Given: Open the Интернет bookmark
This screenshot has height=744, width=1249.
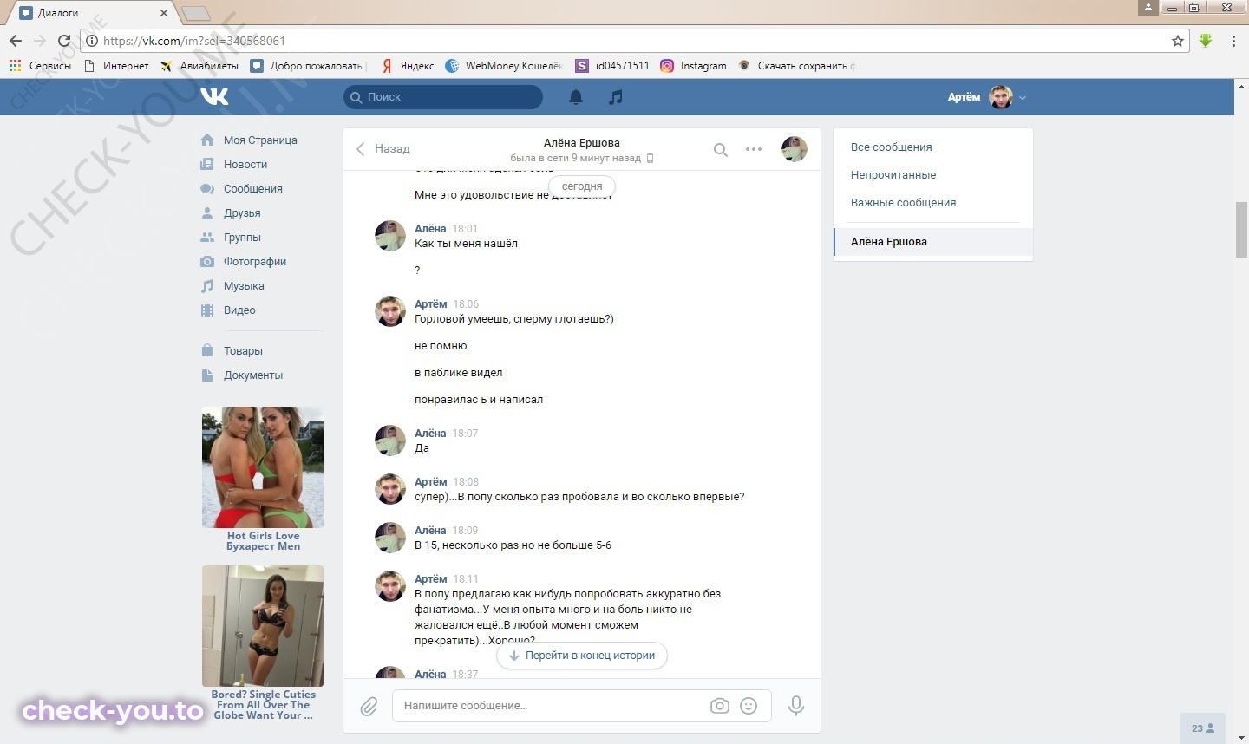Looking at the screenshot, I should [x=116, y=65].
